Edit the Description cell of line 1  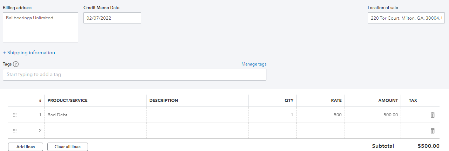[197, 115]
